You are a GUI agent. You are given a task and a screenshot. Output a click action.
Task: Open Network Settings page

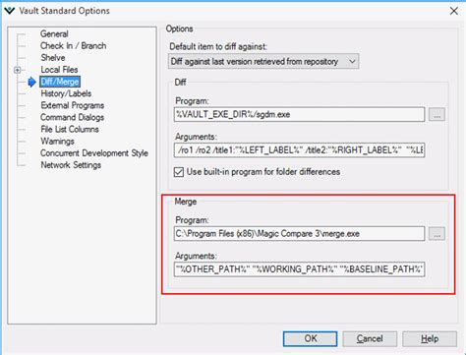pyautogui.click(x=71, y=165)
